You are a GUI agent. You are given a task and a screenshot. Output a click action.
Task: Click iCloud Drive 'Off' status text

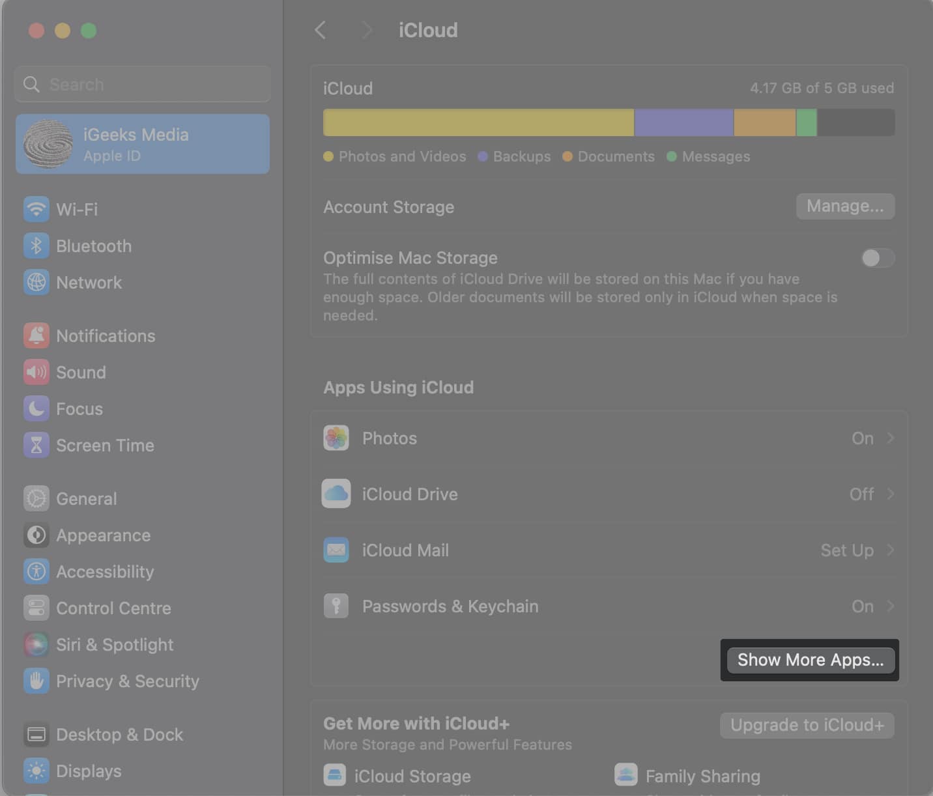tap(861, 494)
